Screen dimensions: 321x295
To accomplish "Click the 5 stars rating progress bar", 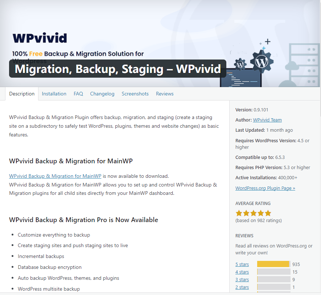I will click(273, 264).
